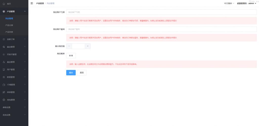The image size is (259, 126).
Task: Click the 教程管理 sidebar icon
Action: [4, 77]
